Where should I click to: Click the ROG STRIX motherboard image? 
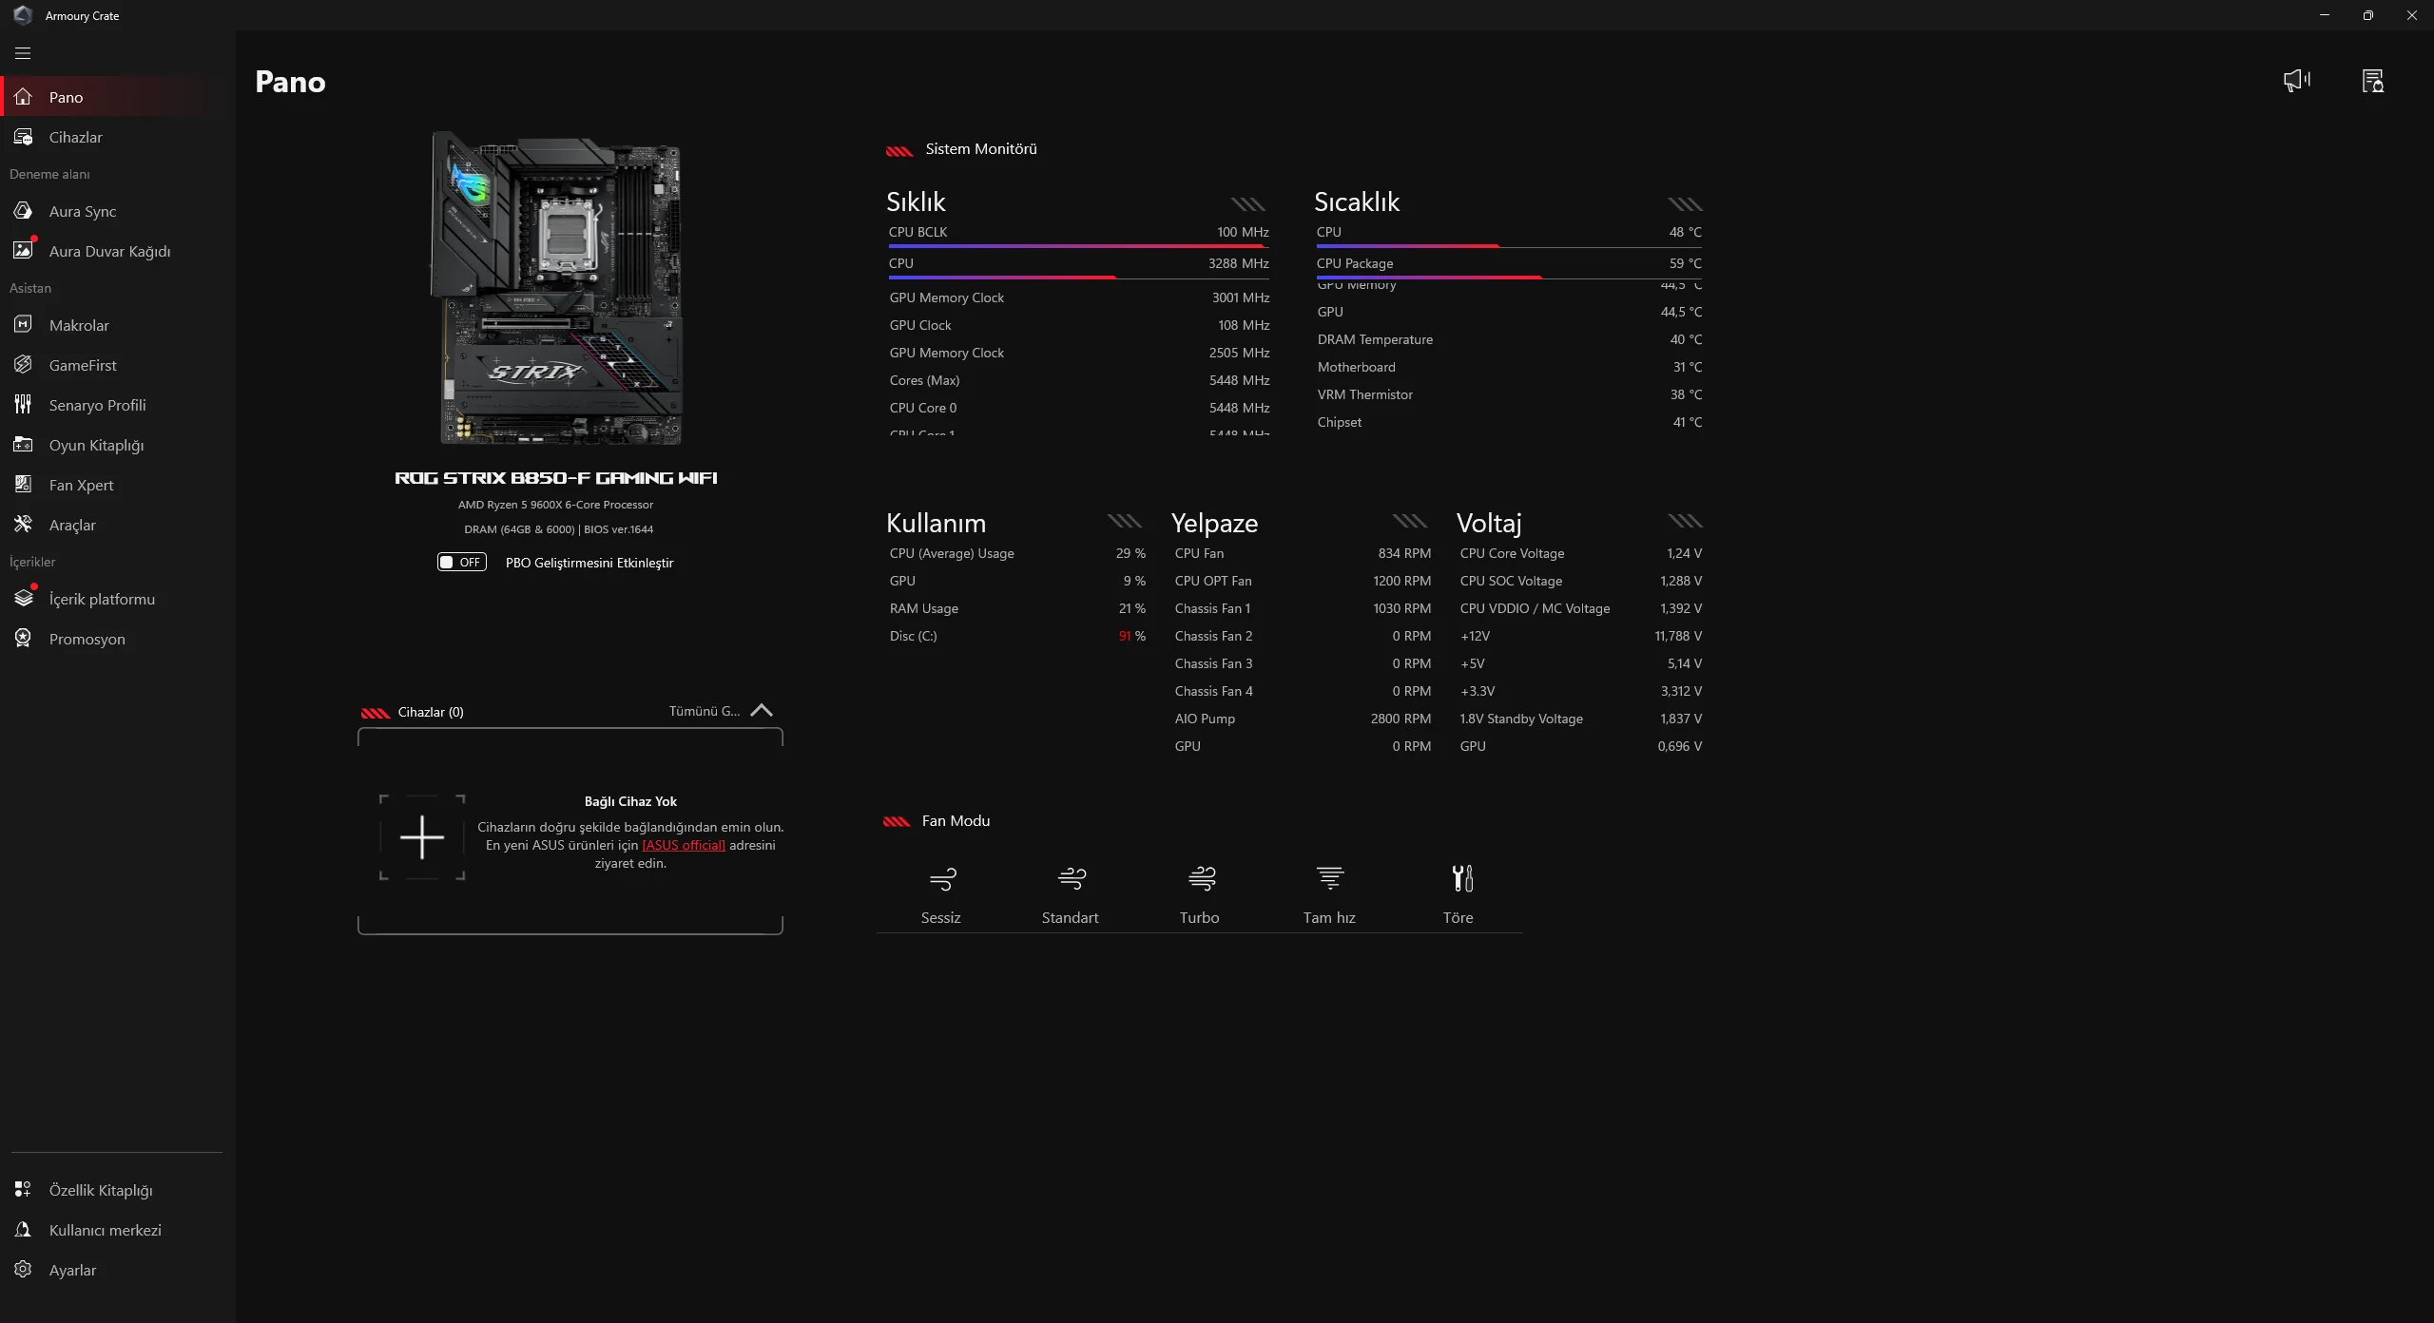click(x=558, y=287)
